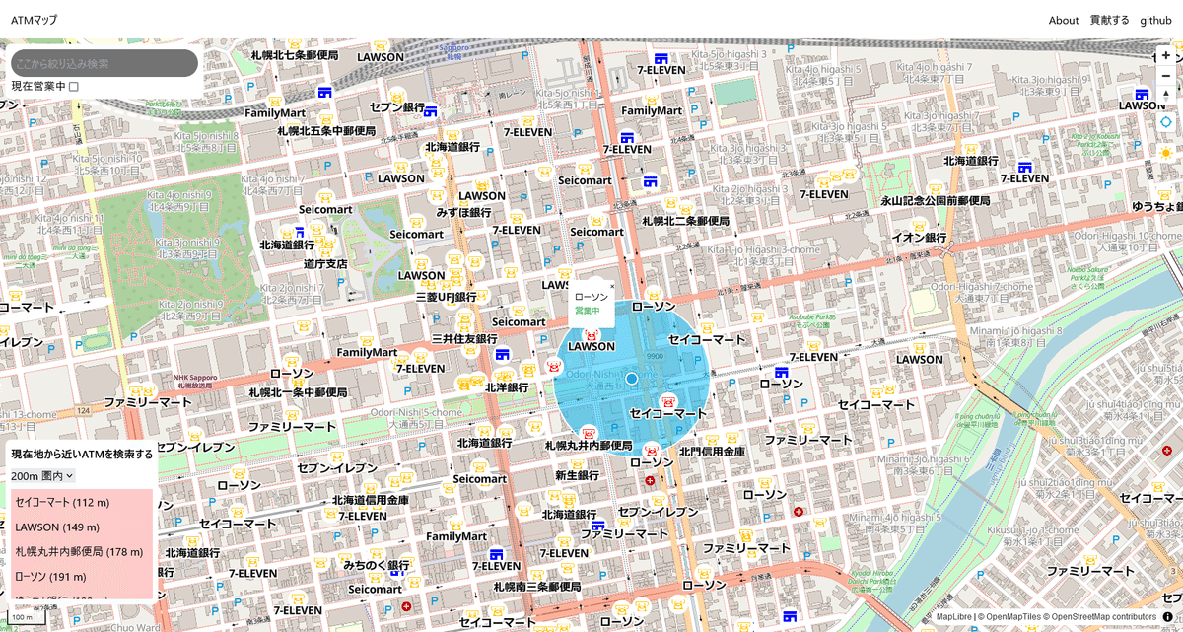This screenshot has height=632, width=1183.
Task: Select ATM marker above 三井住友銀行 label
Action: (464, 326)
